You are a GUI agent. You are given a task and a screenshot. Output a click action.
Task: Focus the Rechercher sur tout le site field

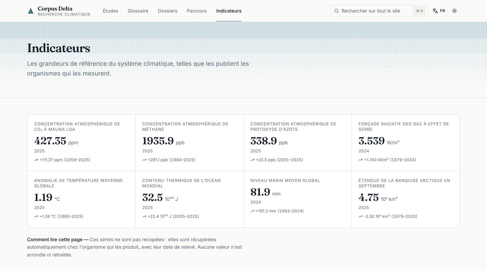(x=379, y=11)
